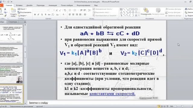The image size is (193, 108).
Task: Open the Упорядочить arrange menu
Action: pos(146,12)
